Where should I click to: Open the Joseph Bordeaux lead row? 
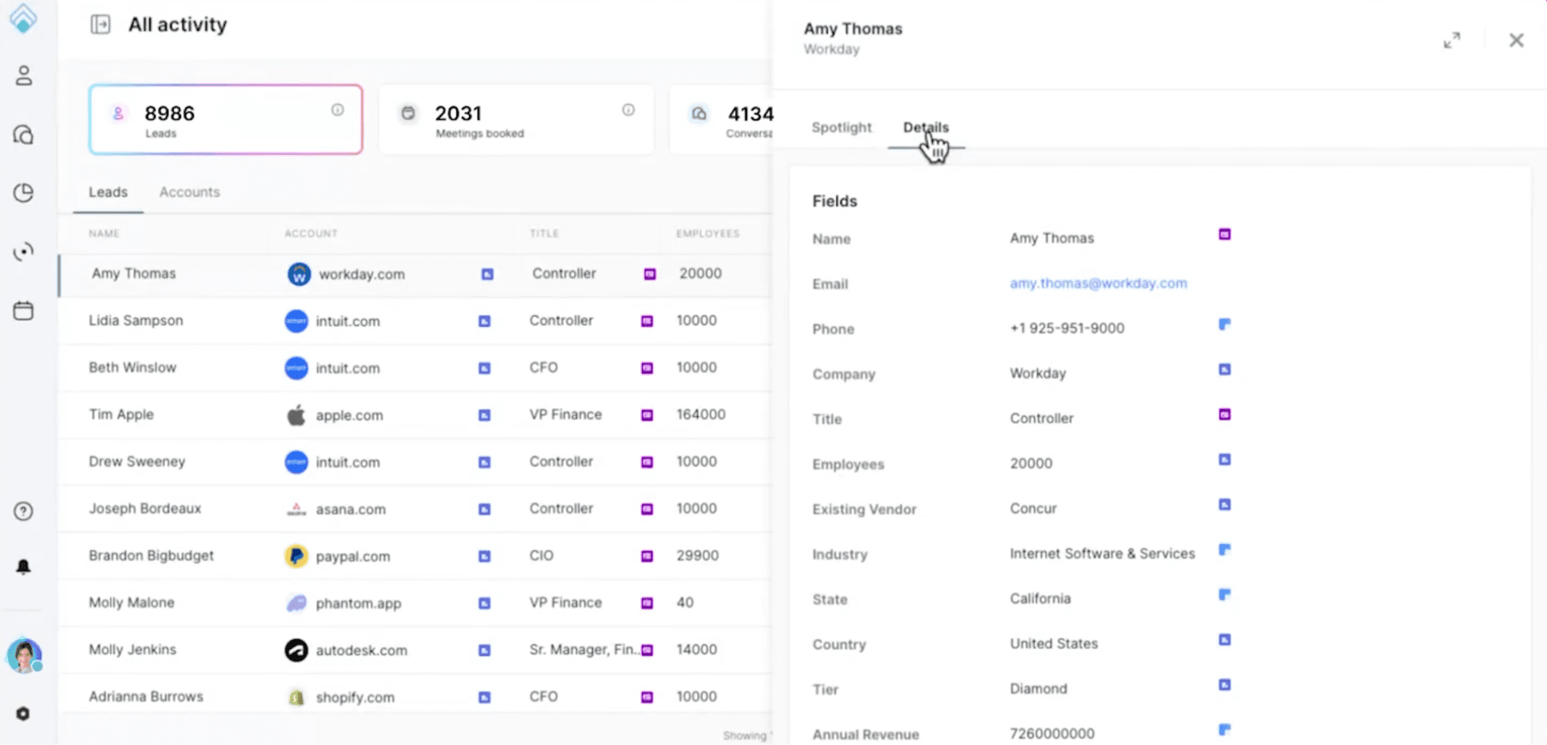tap(415, 509)
